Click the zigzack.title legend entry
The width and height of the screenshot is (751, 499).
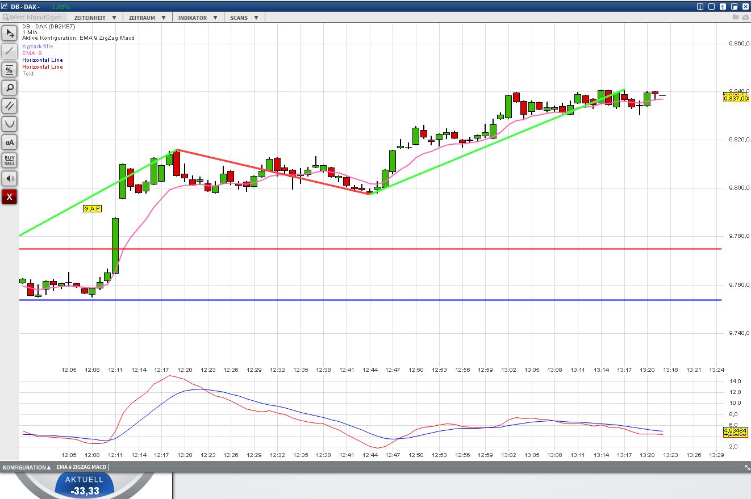[x=37, y=47]
